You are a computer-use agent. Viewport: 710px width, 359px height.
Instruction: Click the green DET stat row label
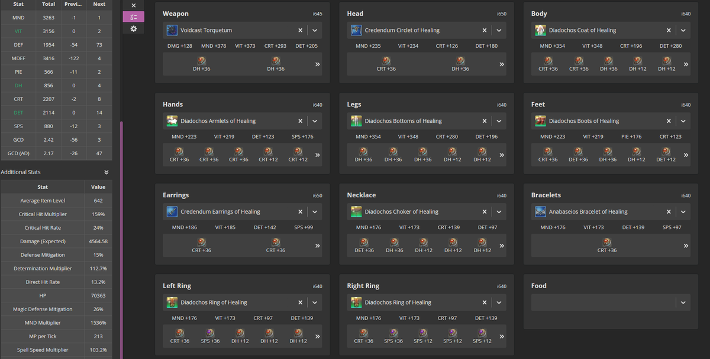pyautogui.click(x=18, y=112)
